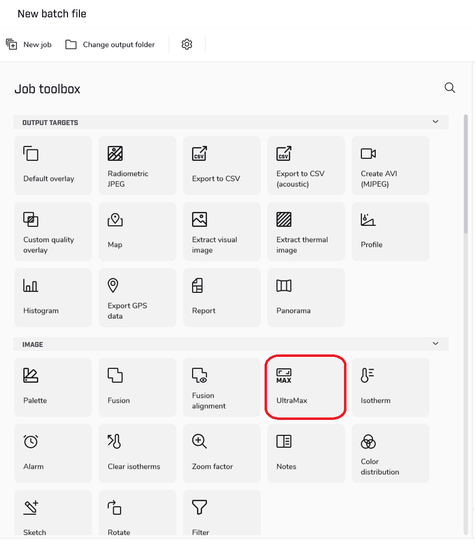Collapse the Output Targets section

coord(435,122)
